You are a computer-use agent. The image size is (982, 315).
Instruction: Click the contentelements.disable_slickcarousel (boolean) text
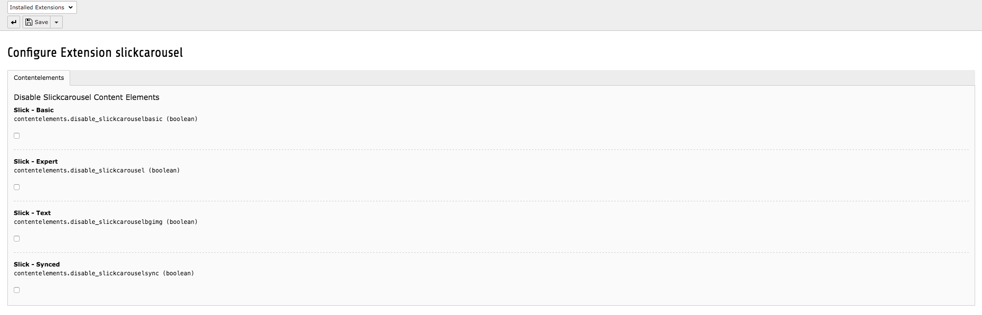click(97, 170)
